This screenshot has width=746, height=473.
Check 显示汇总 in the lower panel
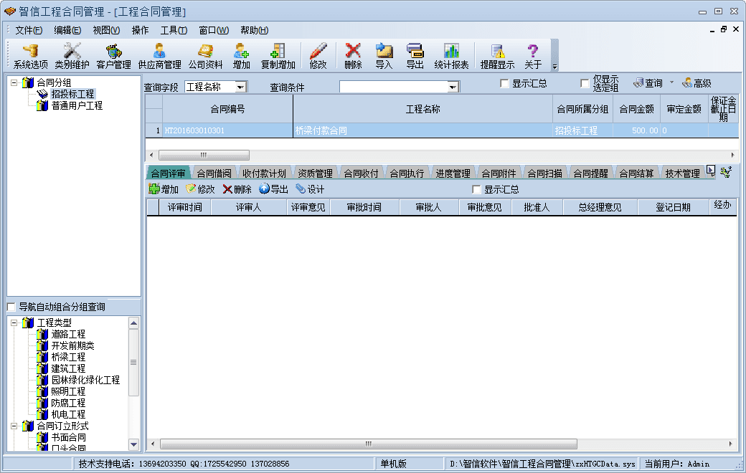tap(476, 190)
